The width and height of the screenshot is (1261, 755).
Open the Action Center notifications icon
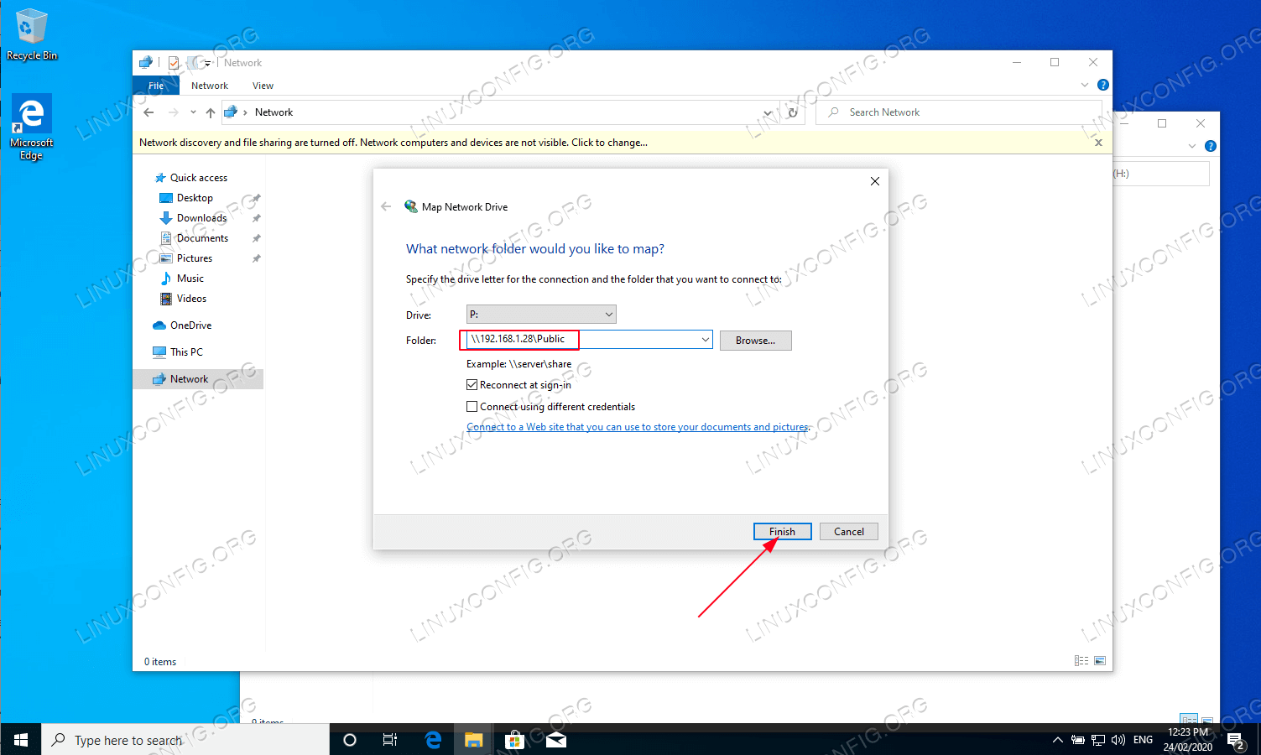[1236, 740]
